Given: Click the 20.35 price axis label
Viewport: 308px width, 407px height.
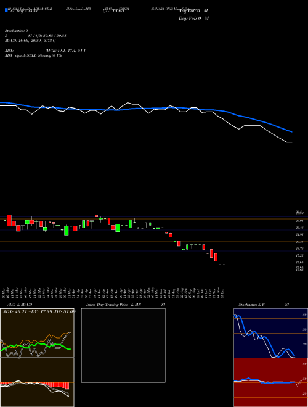Looking at the screenshot, I should tap(300, 241).
